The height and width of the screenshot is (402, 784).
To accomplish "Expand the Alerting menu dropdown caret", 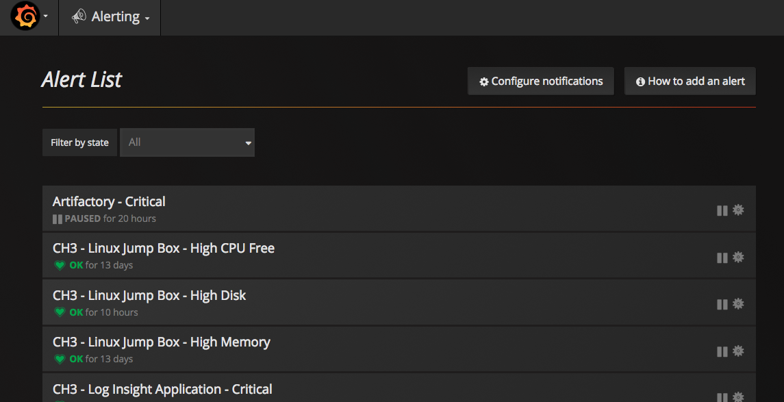I will 147,18.
